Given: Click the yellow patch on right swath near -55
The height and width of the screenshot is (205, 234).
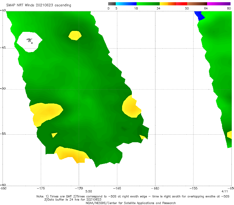Looking at the screenshot, I should 230,135.
